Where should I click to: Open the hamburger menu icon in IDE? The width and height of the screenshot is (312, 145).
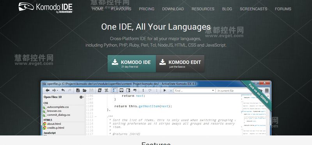(x=267, y=91)
